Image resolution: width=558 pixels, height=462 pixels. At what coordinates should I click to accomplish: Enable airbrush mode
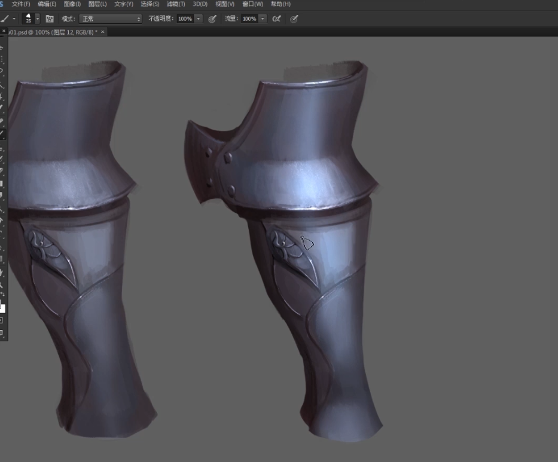(276, 19)
